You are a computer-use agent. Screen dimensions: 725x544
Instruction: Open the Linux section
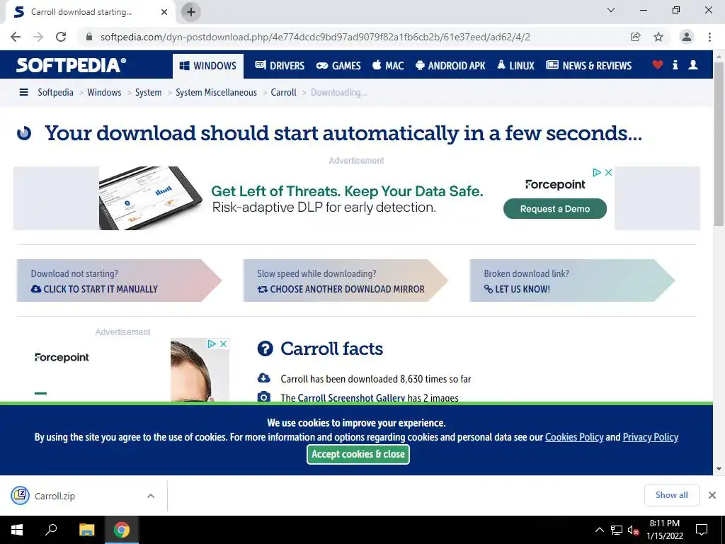[x=515, y=66]
